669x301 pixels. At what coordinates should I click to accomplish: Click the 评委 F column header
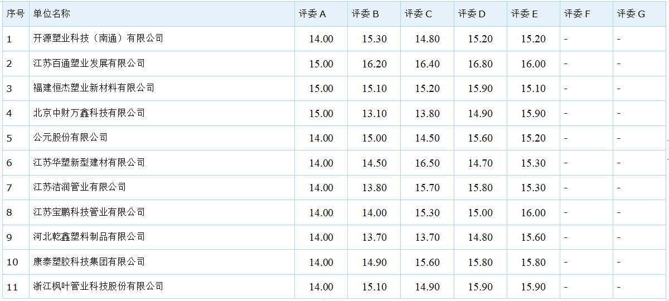click(578, 14)
